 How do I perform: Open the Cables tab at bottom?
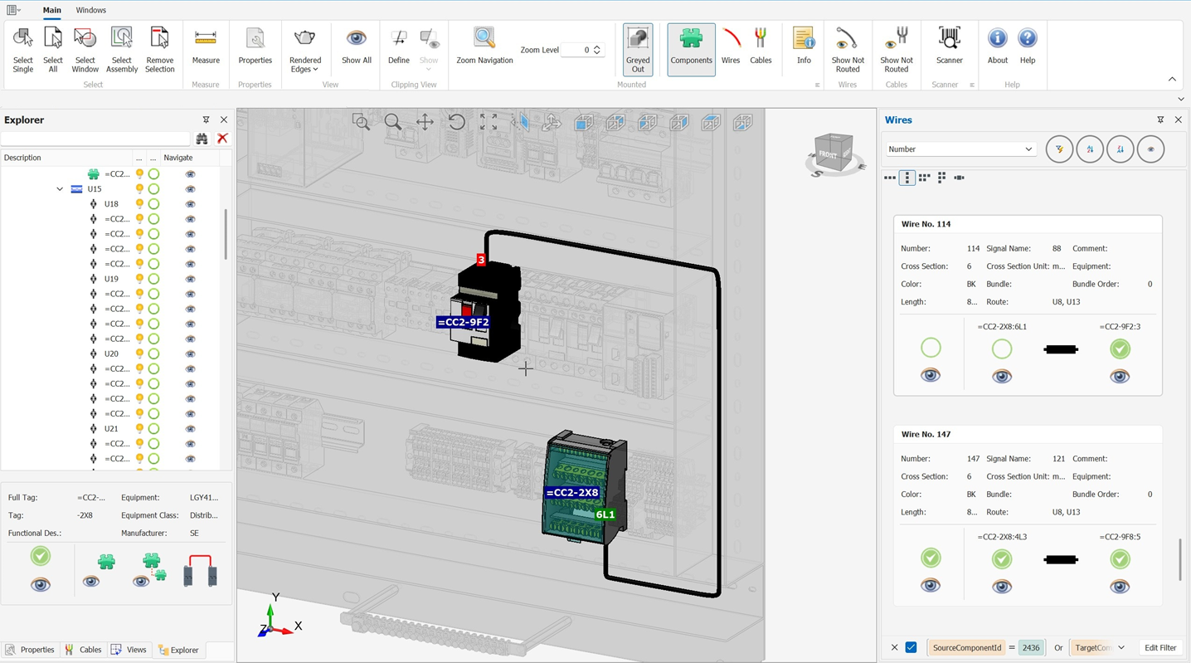coord(83,650)
